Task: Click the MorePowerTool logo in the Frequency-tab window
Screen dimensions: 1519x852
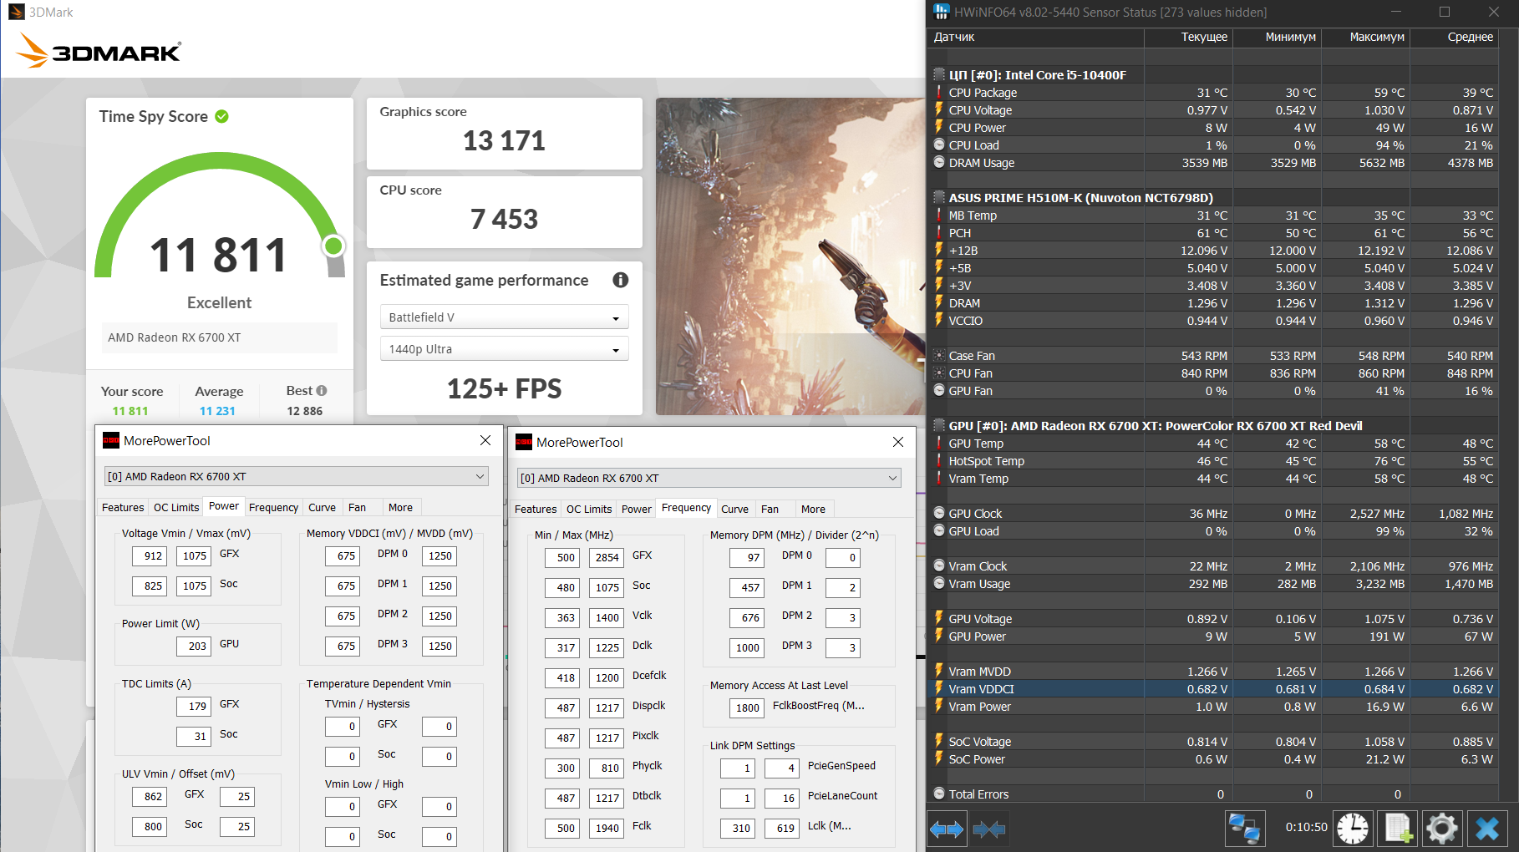Action: 524,442
